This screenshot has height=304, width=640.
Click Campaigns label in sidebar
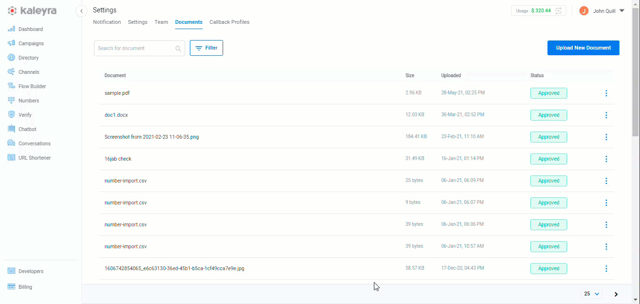[x=31, y=43]
